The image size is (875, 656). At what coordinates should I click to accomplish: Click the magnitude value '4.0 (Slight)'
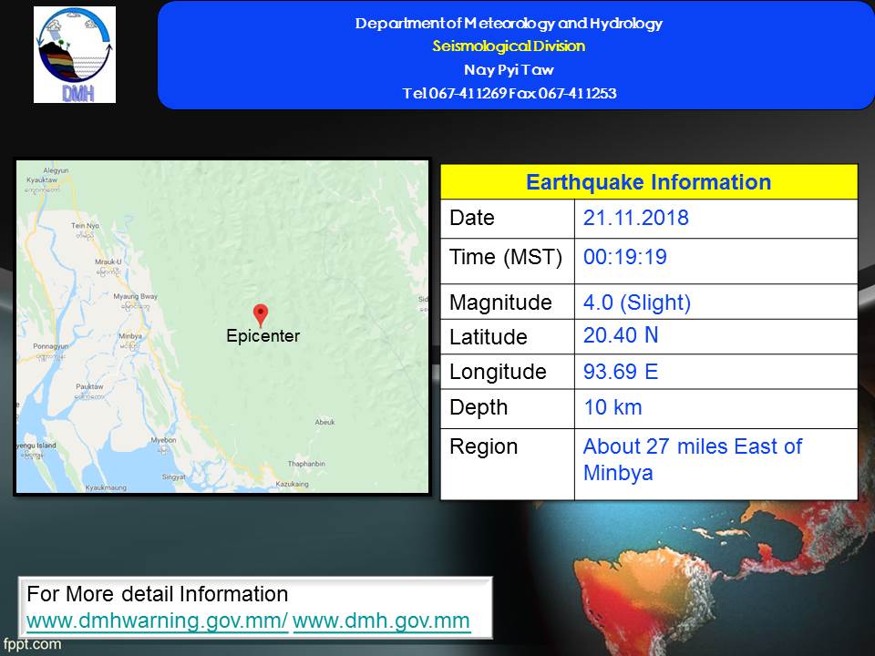(x=637, y=302)
